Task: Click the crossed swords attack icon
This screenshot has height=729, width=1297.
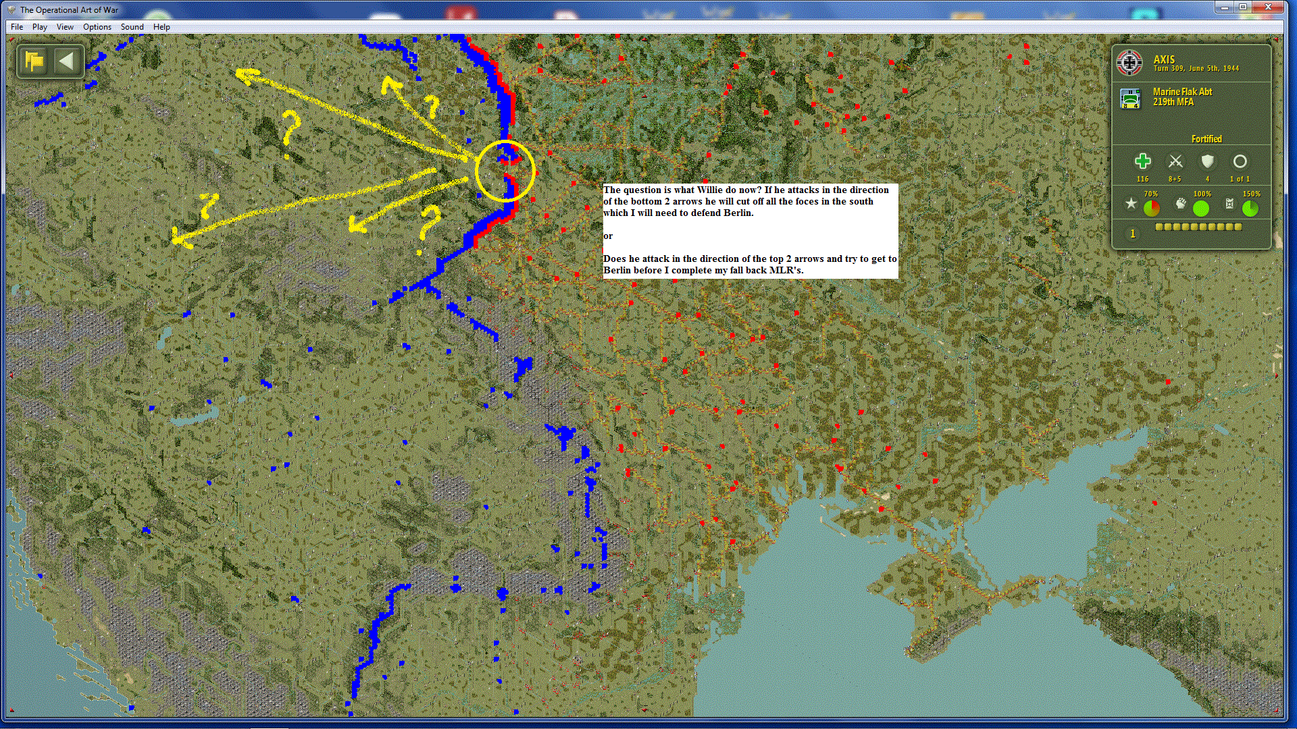Action: (x=1175, y=161)
